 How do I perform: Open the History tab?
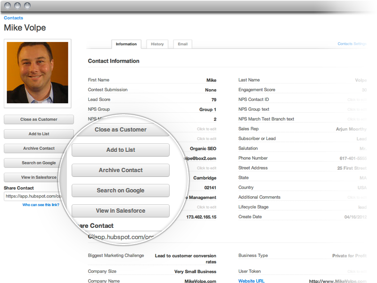pos(157,44)
